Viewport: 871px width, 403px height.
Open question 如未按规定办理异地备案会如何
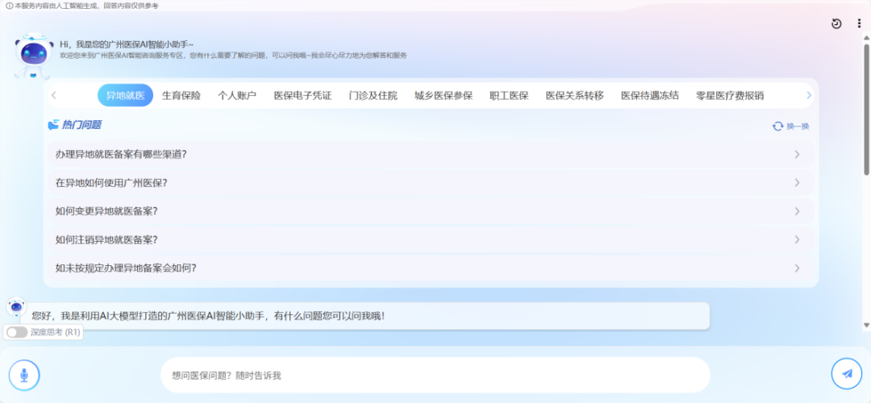(x=126, y=268)
